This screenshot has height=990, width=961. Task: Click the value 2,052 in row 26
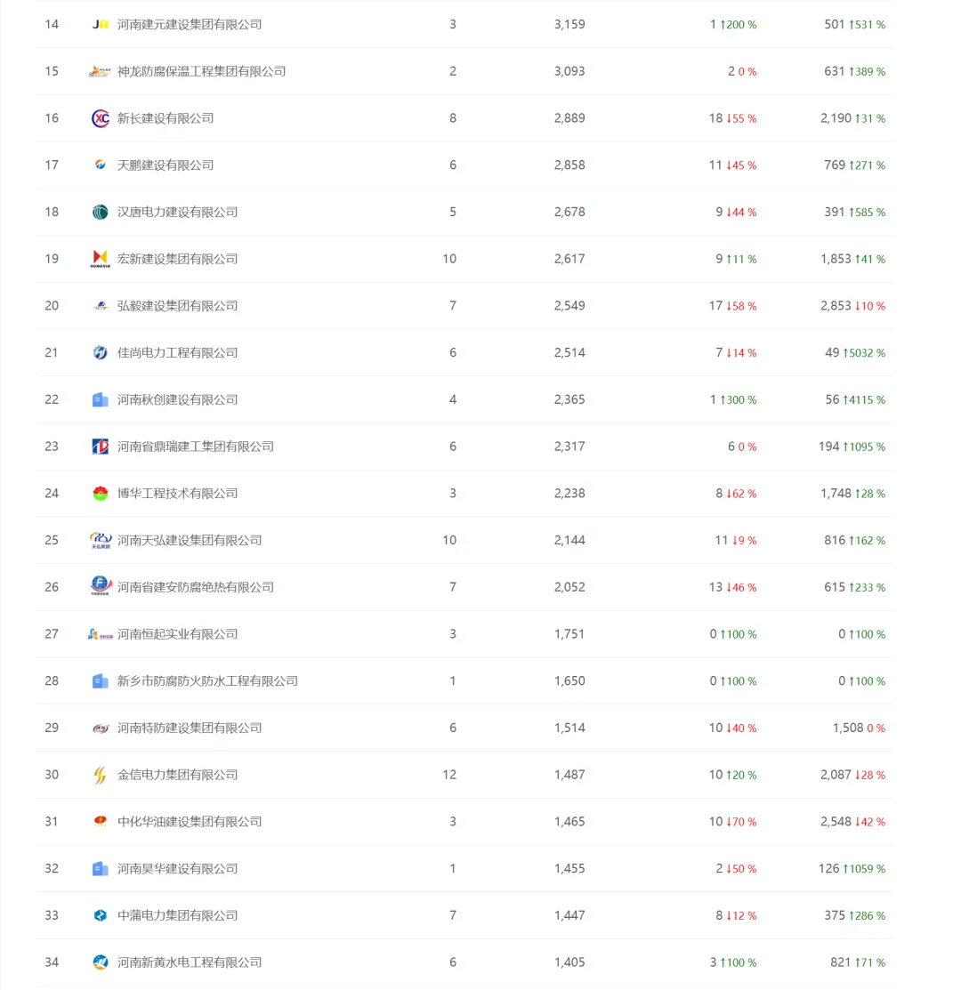pos(569,587)
